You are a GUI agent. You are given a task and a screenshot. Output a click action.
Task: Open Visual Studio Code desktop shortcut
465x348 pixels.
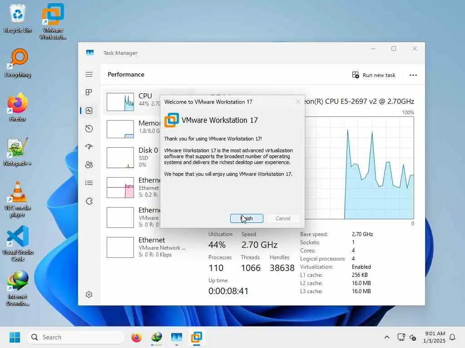tap(18, 243)
